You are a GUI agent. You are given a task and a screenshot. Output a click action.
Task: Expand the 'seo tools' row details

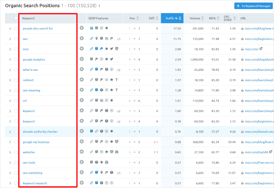pyautogui.click(x=10, y=163)
